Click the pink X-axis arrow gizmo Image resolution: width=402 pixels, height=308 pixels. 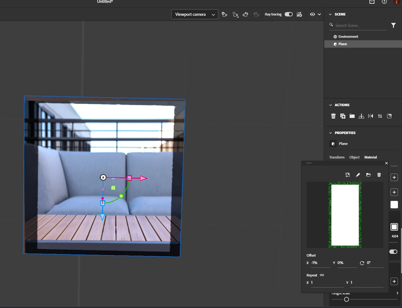143,178
